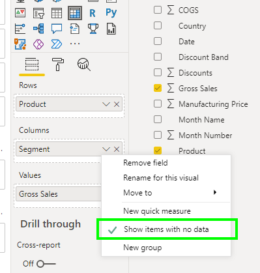Choose Remove field from context menu

pos(166,163)
